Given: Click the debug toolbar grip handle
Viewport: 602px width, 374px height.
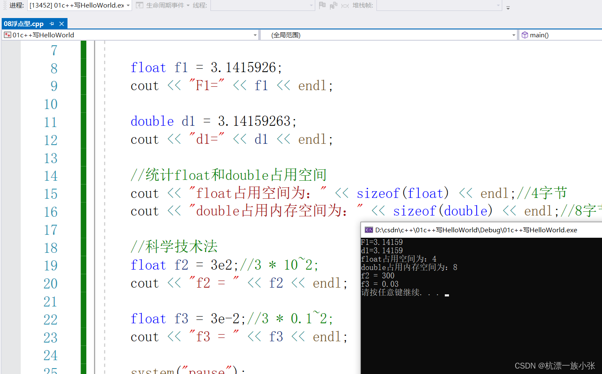Looking at the screenshot, I should coord(5,5).
